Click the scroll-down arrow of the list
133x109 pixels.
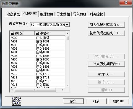click(x=67, y=85)
